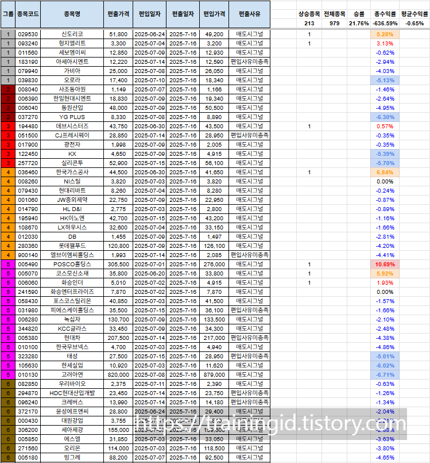Click the gray group 1 cell for 오로라

tap(8, 81)
